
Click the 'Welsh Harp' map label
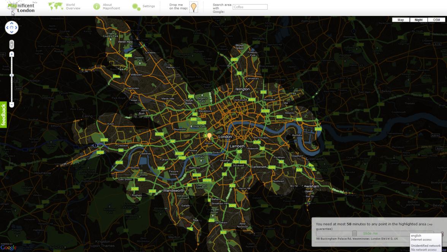coord(125,42)
